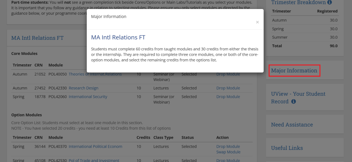Open the Research Design module link
Viewport: 352px width, 162px height.
pos(83,88)
